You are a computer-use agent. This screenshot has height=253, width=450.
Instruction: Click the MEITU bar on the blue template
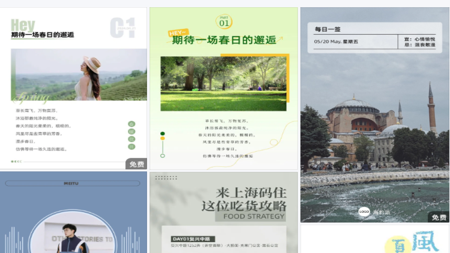[73, 183]
